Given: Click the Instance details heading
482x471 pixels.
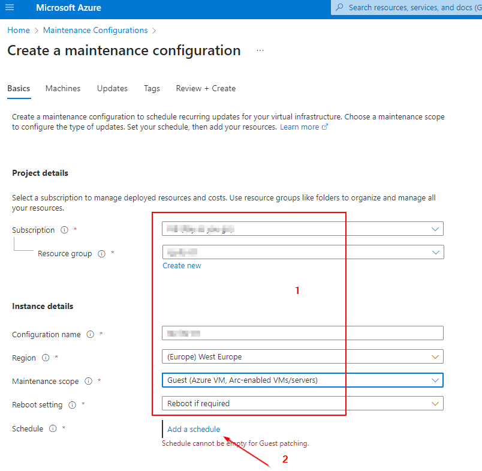Looking at the screenshot, I should click(43, 306).
